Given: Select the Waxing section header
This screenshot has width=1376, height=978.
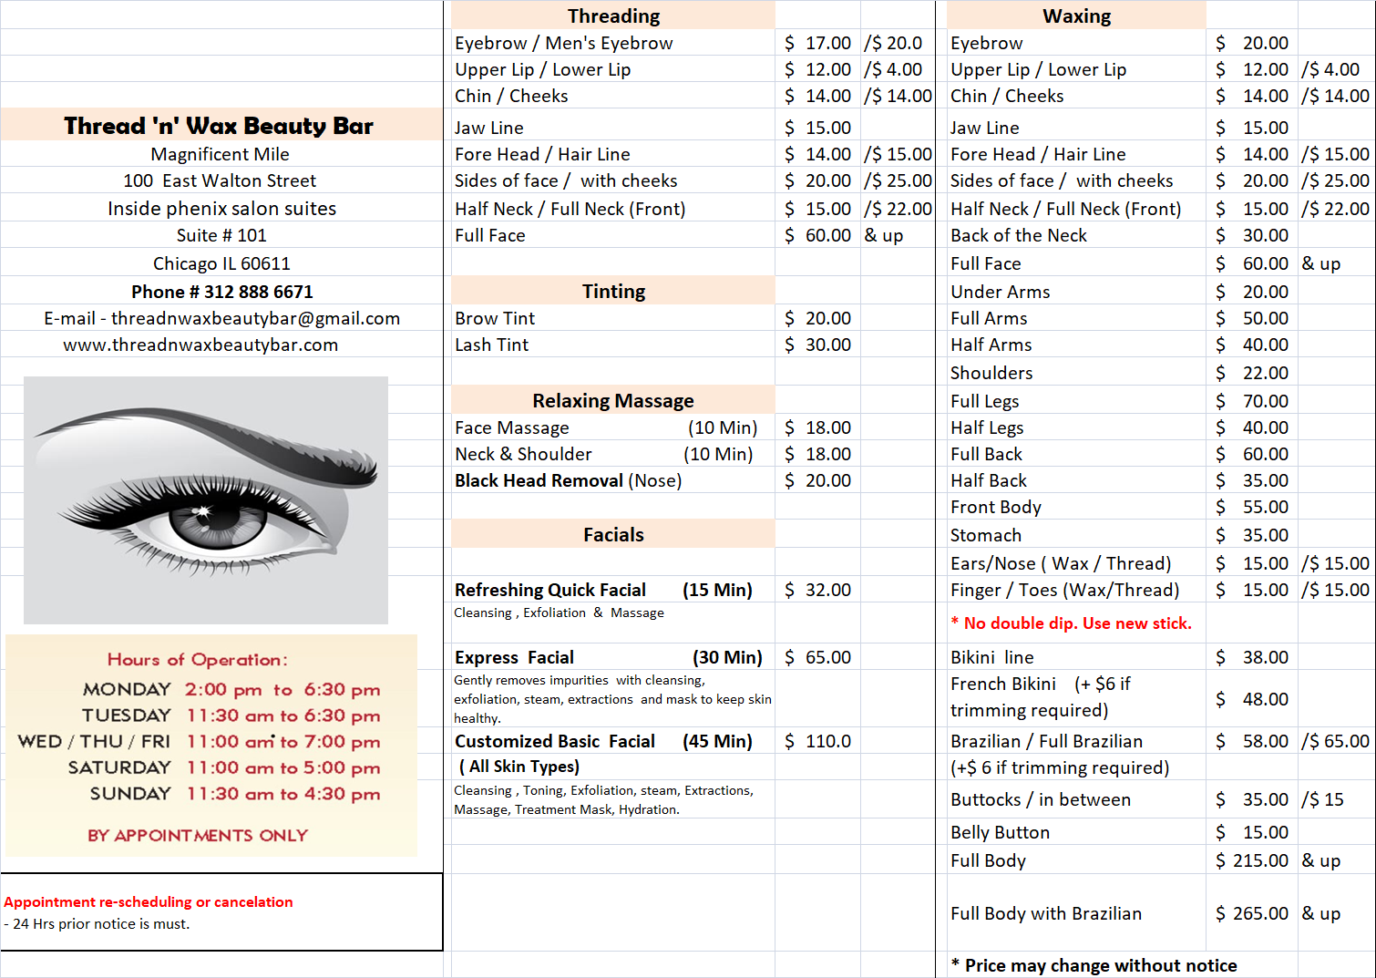Looking at the screenshot, I should tap(1076, 15).
